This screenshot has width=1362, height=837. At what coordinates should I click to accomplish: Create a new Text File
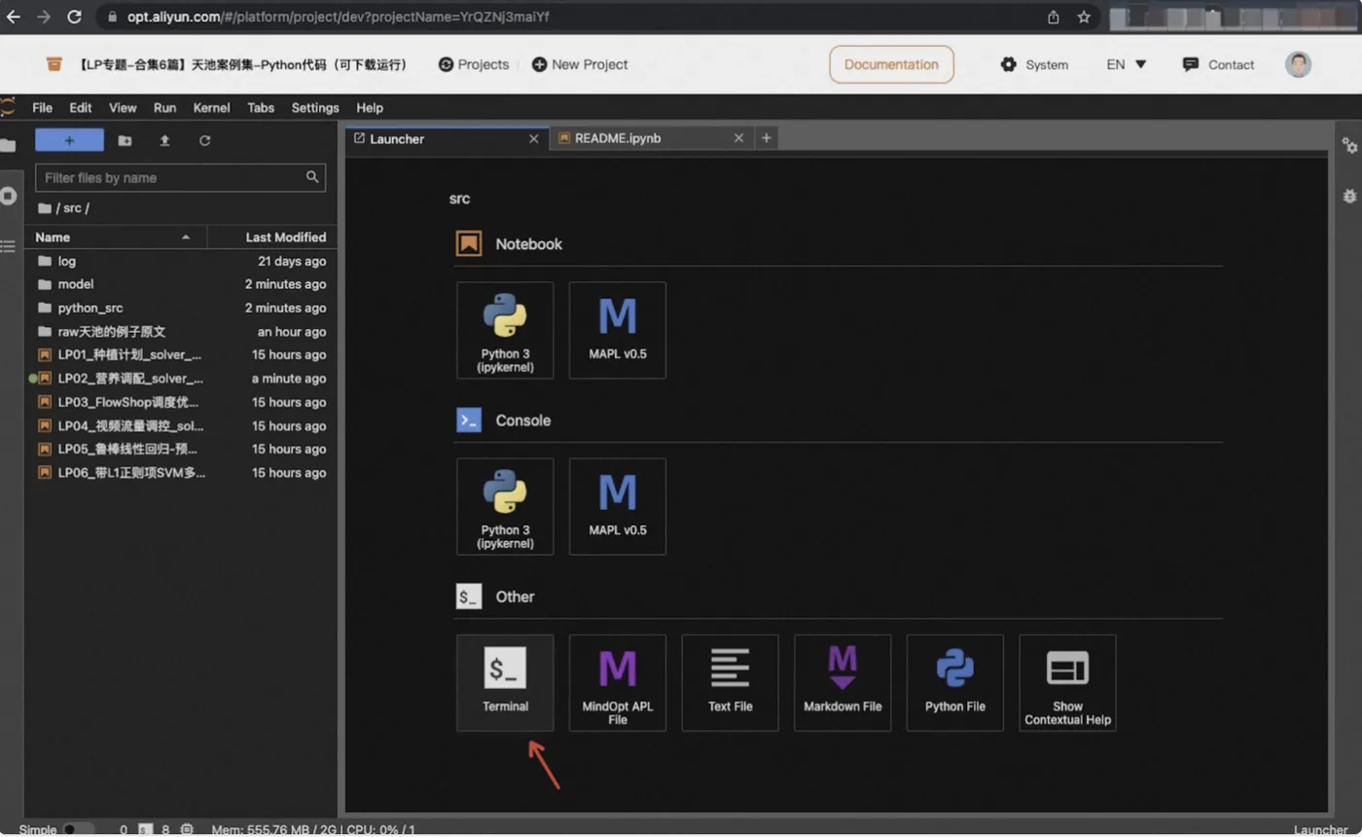(x=731, y=682)
